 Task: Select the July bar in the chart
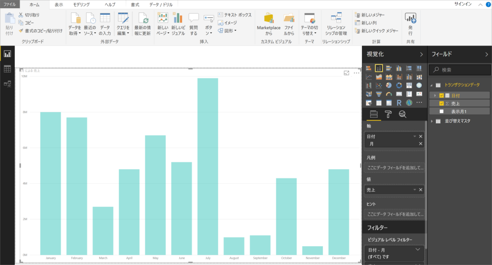208,166
